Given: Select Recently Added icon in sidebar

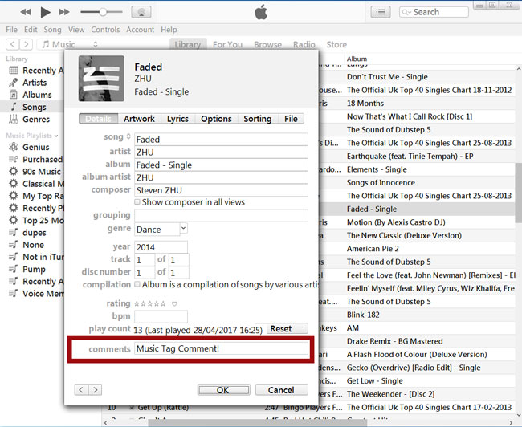Looking at the screenshot, I should (x=14, y=70).
